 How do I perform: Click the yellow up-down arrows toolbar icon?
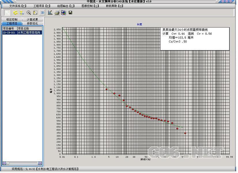pos(22,13)
